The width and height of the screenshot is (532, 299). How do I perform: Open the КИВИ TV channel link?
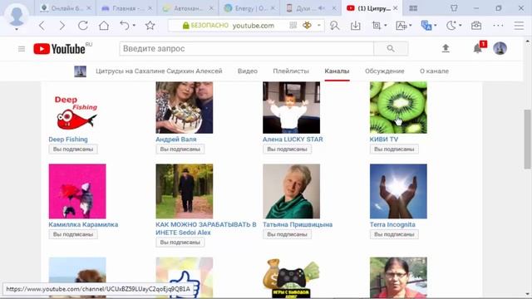coord(384,140)
